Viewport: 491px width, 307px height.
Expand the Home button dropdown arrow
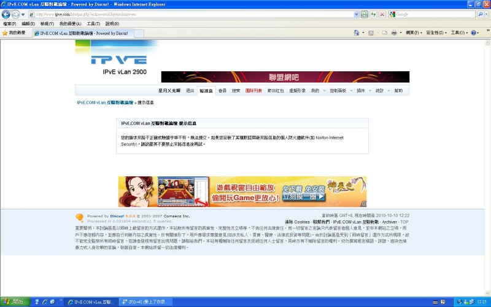pyautogui.click(x=363, y=33)
